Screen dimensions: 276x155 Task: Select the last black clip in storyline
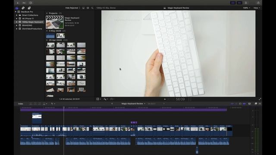[x=229, y=130]
